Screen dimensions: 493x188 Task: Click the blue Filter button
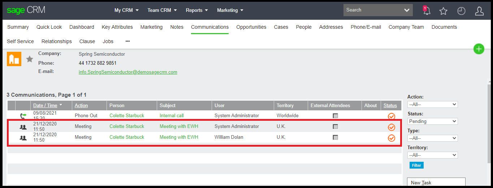416,165
